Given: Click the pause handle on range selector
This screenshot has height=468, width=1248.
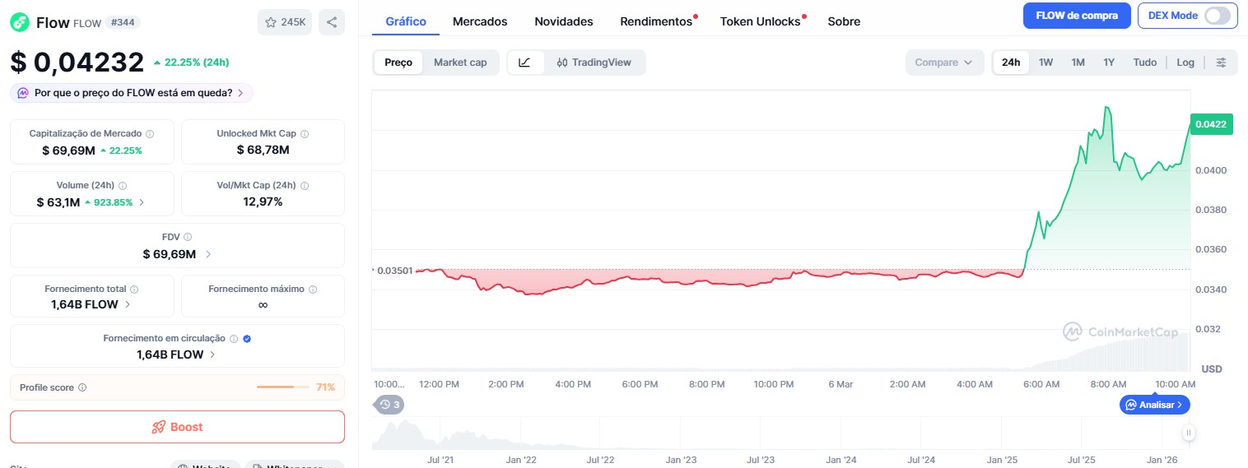Looking at the screenshot, I should click(x=1189, y=433).
